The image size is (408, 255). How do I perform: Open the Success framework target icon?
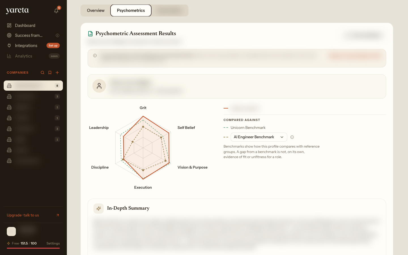tap(9, 35)
